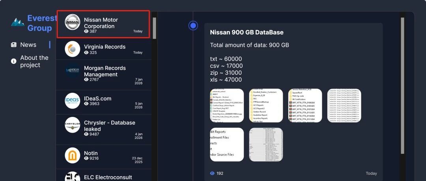Click the eye icon beside 325 views
Screen dimensions: 426x181
[86, 53]
